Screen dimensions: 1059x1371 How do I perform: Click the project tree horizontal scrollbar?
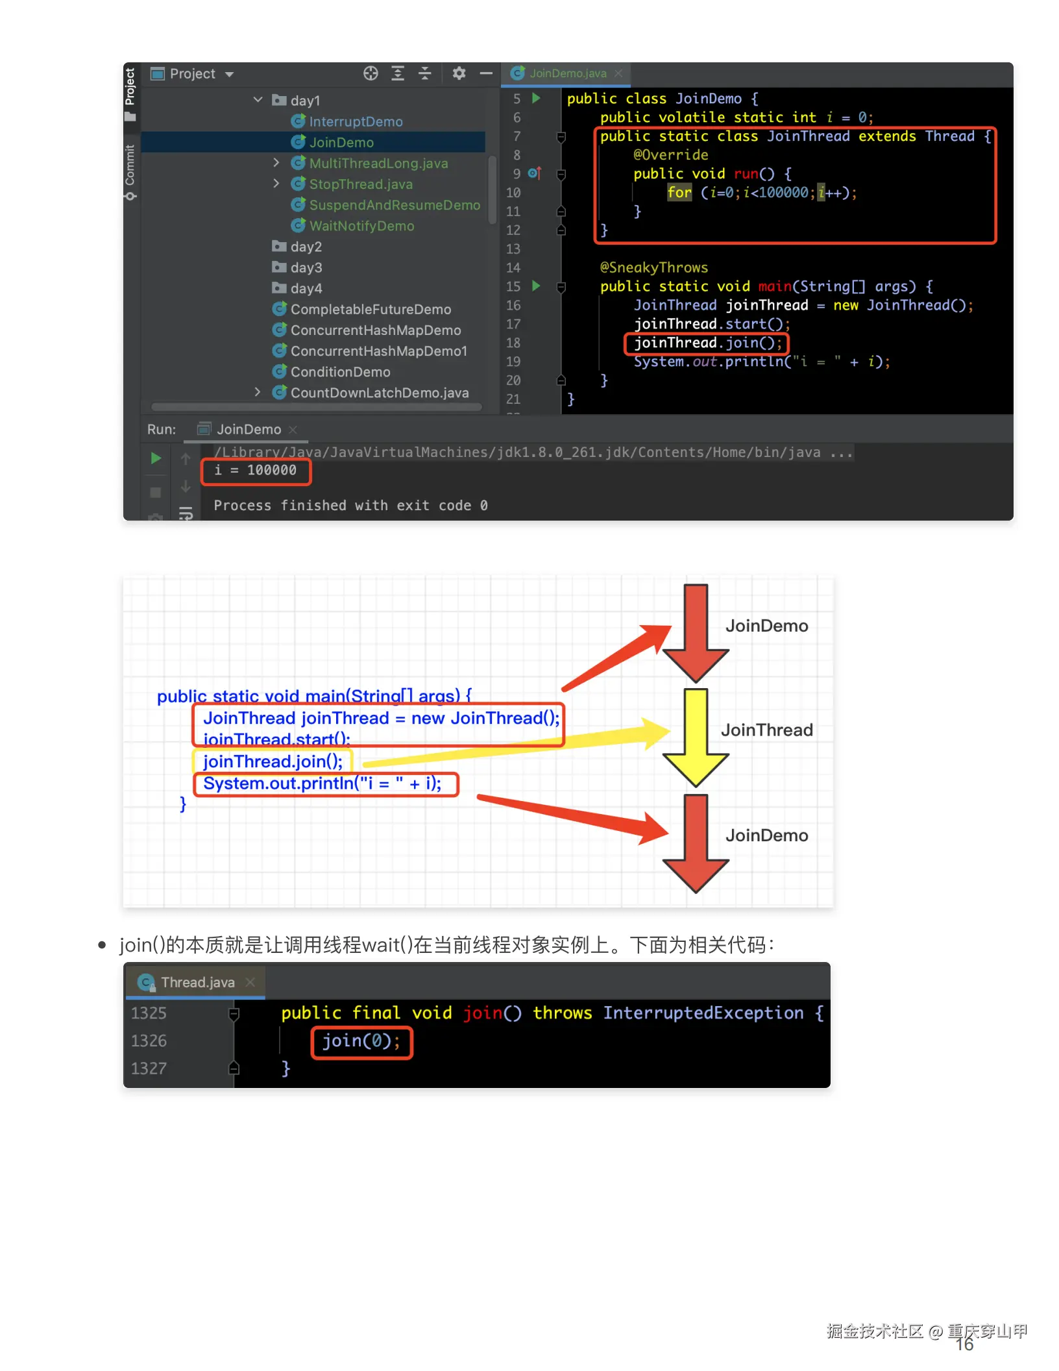[x=316, y=407]
